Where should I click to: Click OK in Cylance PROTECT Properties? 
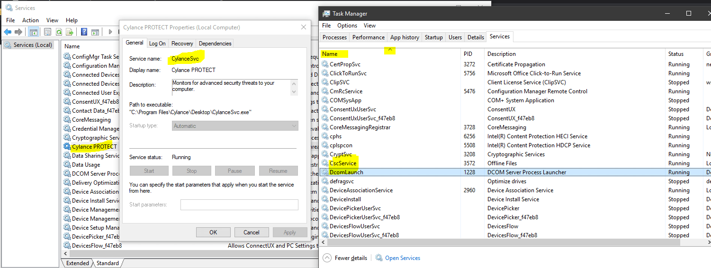(213, 232)
